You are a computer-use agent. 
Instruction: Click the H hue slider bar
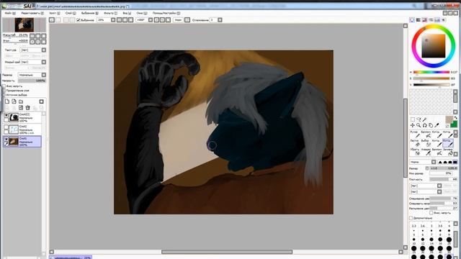(x=431, y=72)
